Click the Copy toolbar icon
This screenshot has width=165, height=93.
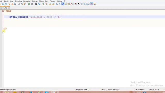22,4
